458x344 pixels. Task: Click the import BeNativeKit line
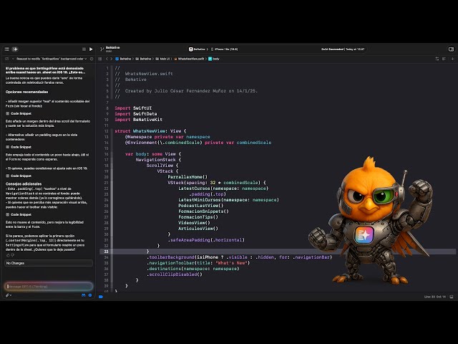click(138, 120)
